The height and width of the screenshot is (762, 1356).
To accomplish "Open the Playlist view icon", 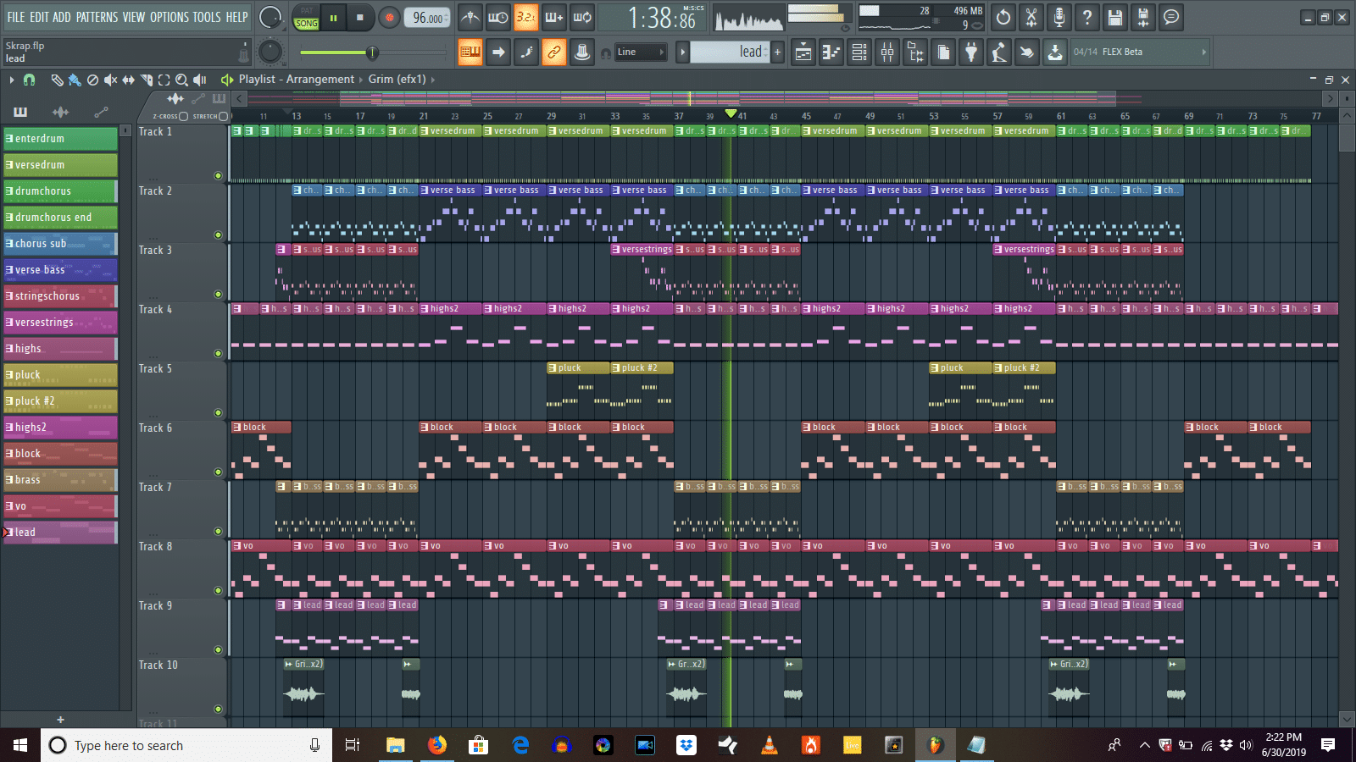I will click(x=803, y=52).
